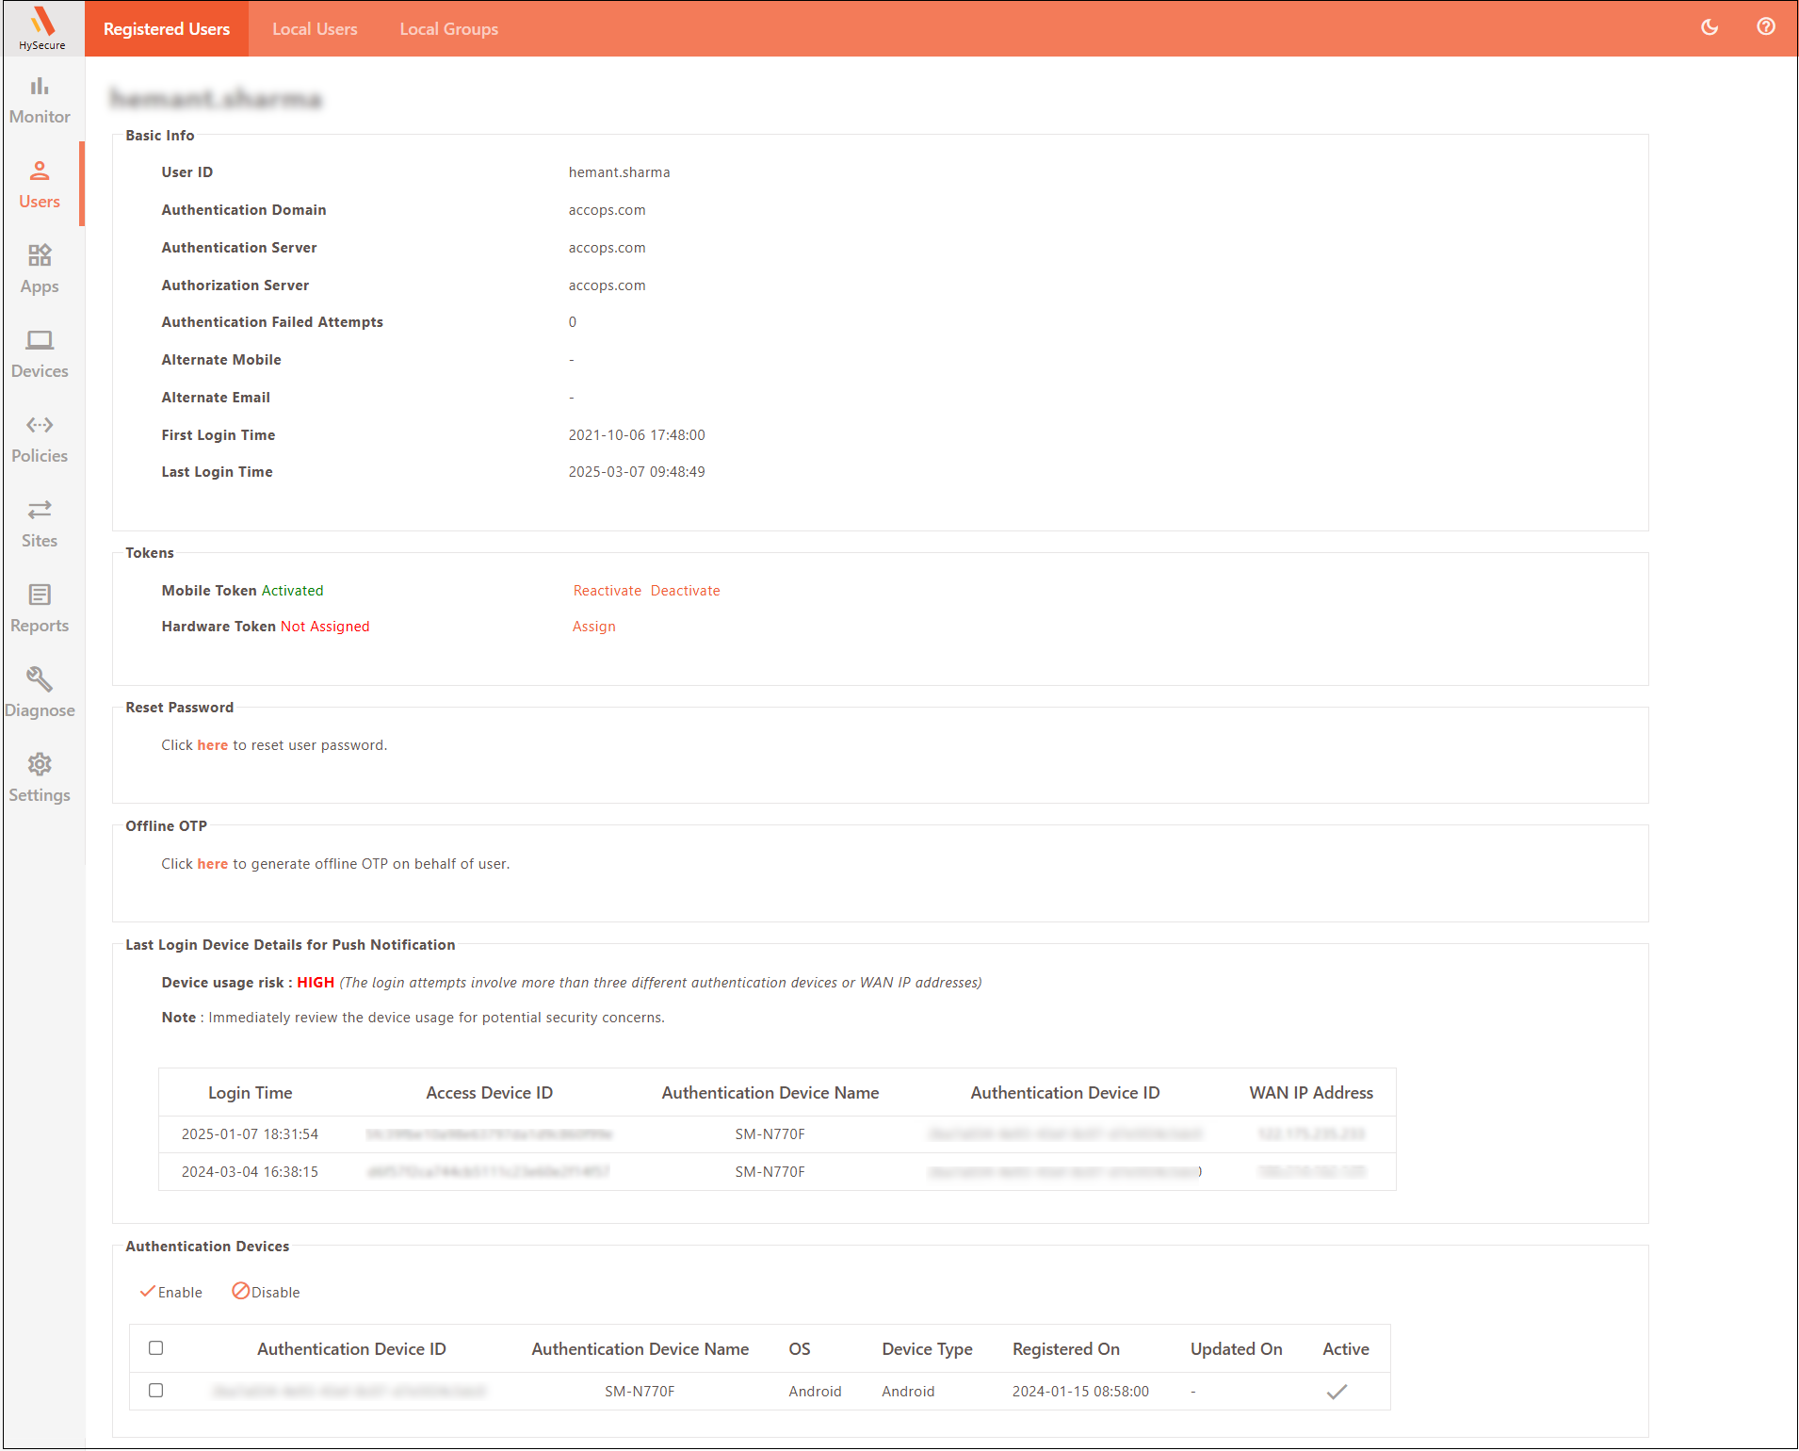Go to Devices in the sidebar

[x=40, y=354]
